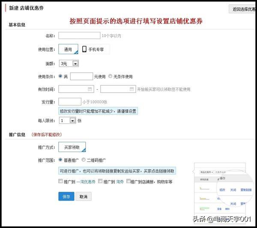
Task: Open the start date calendar icon
Action: click(x=90, y=89)
